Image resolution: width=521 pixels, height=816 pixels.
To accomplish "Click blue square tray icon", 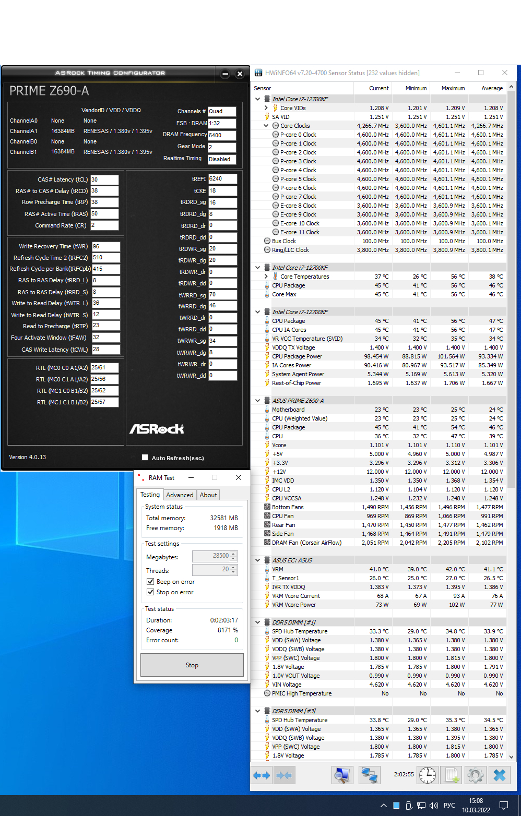I will tap(396, 805).
